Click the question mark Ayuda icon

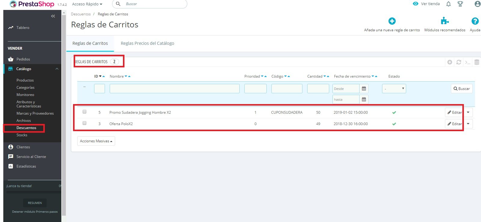click(x=475, y=21)
